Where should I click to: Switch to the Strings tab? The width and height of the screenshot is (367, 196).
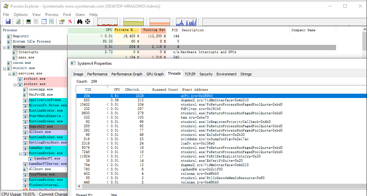(x=246, y=74)
